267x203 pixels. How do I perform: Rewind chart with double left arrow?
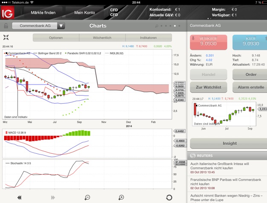[x=20, y=197]
